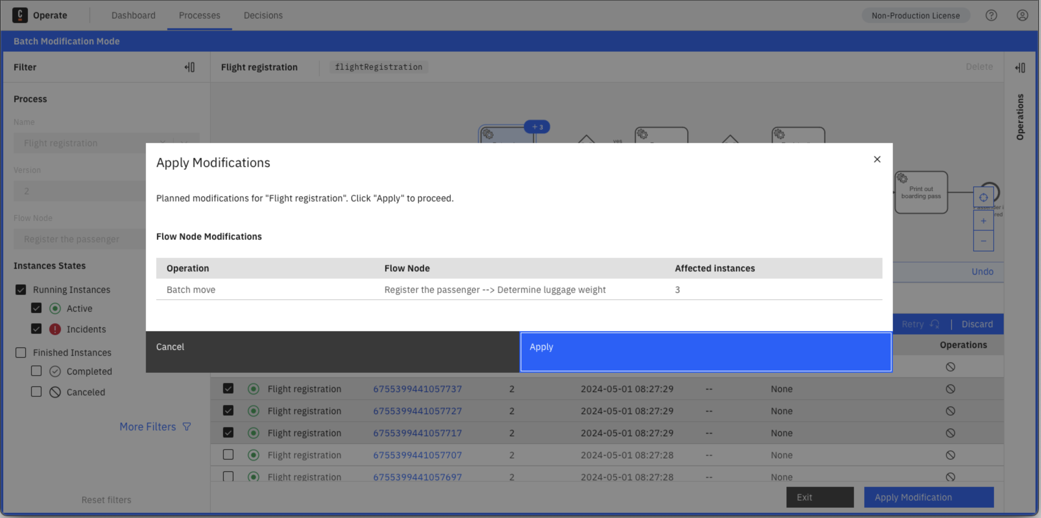The width and height of the screenshot is (1041, 518).
Task: Select instance 6755399441057707 row checkbox
Action: coord(228,454)
